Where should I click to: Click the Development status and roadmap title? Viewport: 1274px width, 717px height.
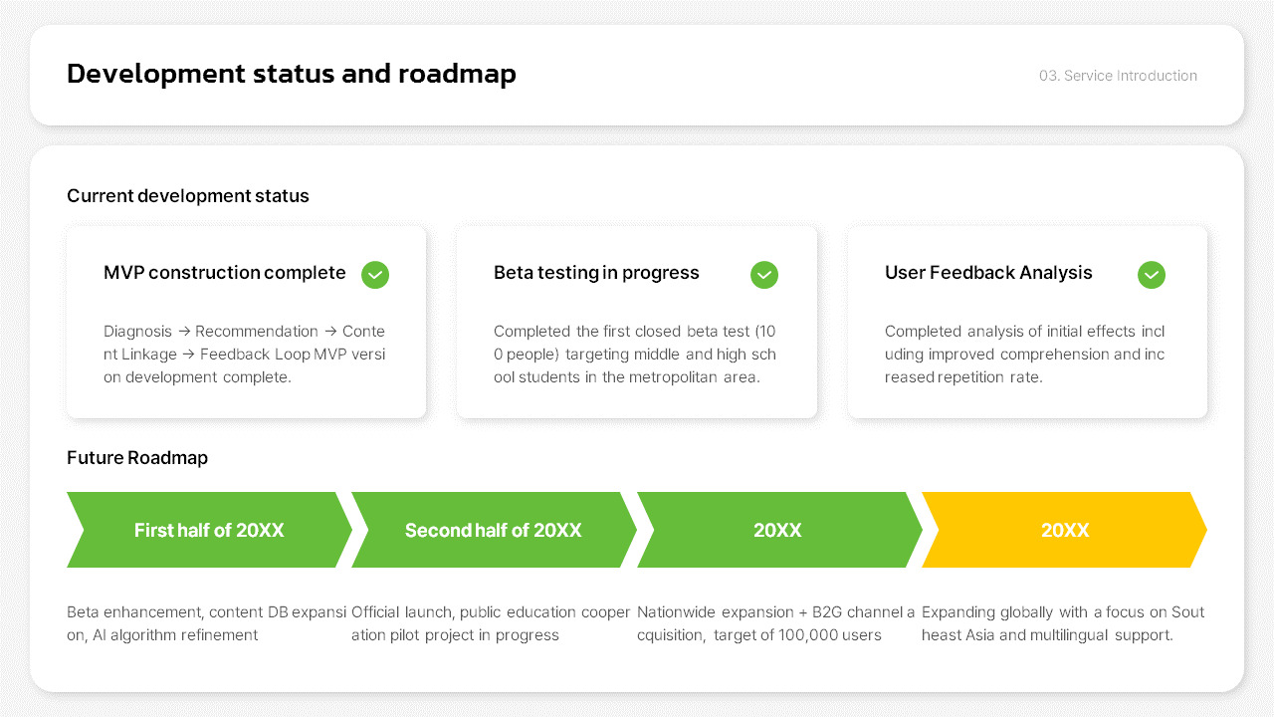292,74
